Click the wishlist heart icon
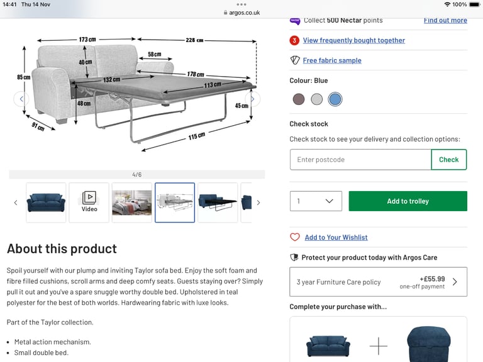 click(295, 237)
